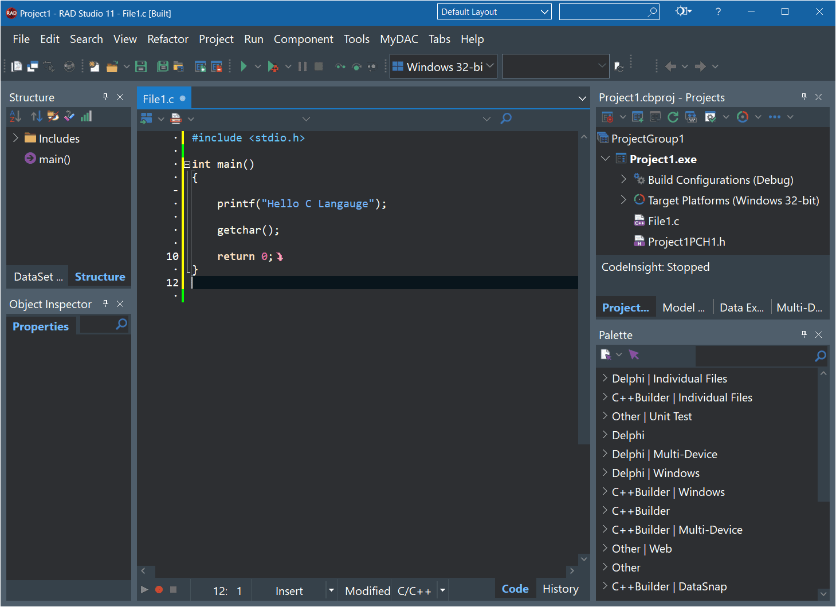Open the Default Layout combo box
The image size is (836, 607).
[494, 11]
